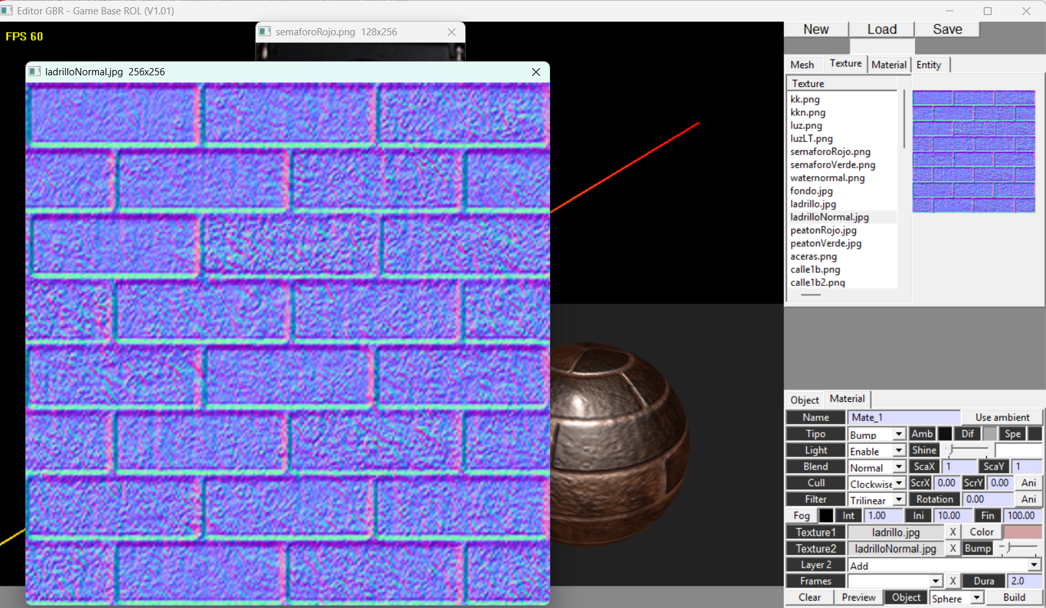
Task: Remove Texture2 ladrilloNormal.jpg with X button
Action: [x=953, y=548]
